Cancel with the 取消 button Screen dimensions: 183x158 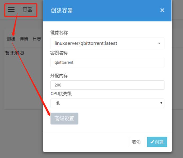[136, 142]
